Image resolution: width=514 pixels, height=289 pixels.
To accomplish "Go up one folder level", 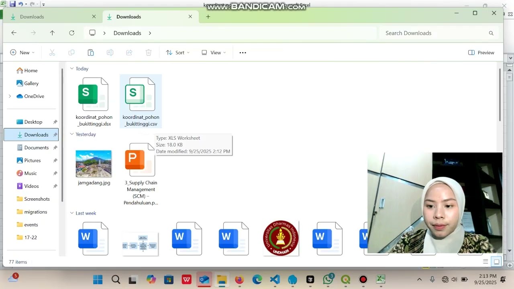I will [52, 33].
